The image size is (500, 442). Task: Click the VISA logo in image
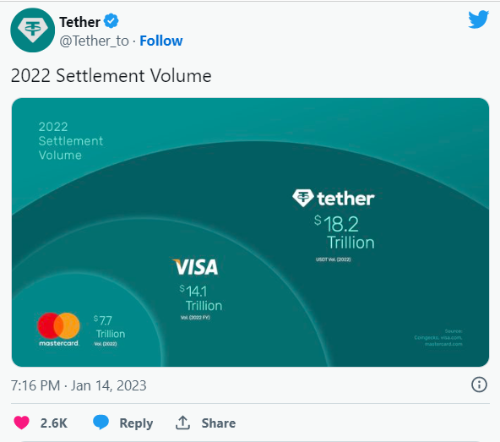click(195, 267)
